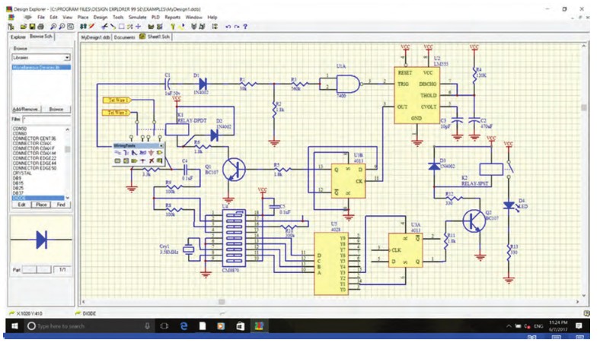
Task: Click the Filter input field
Action: 46,119
